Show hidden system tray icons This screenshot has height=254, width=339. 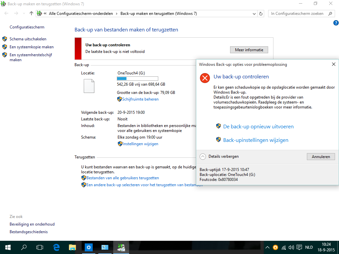[x=267, y=247]
